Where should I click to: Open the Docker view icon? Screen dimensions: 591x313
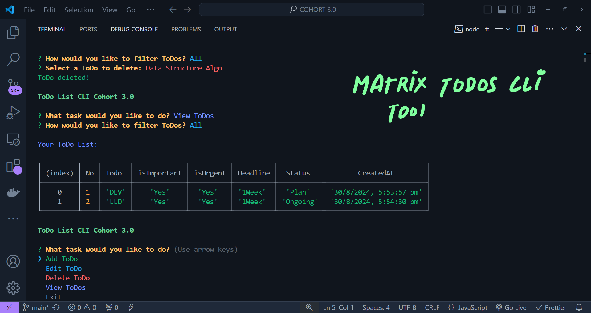tap(13, 192)
